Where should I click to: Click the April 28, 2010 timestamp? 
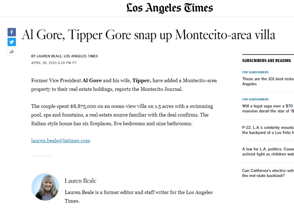54,63
